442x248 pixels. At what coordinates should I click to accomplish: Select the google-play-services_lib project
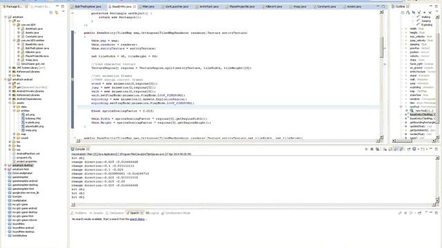pyautogui.click(x=26, y=193)
